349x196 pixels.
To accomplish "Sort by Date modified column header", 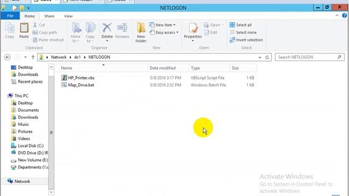I will tap(168, 68).
